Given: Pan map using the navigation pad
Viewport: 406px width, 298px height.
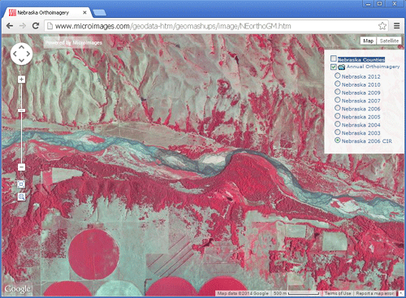Looking at the screenshot, I should (x=21, y=54).
